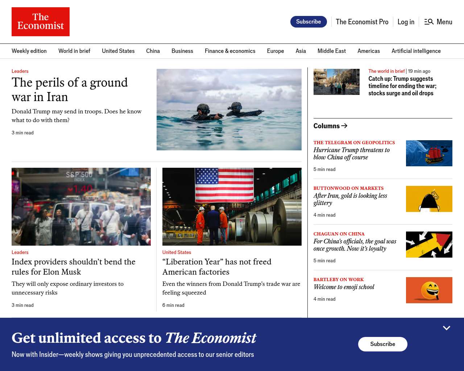Click 'Buttonwood on Markets' label
This screenshot has height=371, width=464.
pyautogui.click(x=348, y=188)
